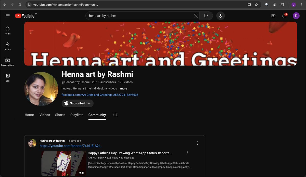Click the YouTube logo
The height and width of the screenshot is (177, 306).
pyautogui.click(x=25, y=16)
